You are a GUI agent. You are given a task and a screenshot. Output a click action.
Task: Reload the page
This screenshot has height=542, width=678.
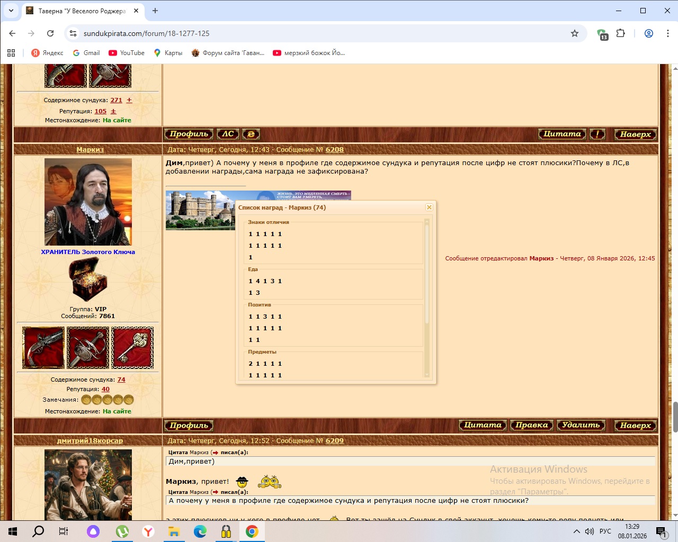tap(50, 33)
